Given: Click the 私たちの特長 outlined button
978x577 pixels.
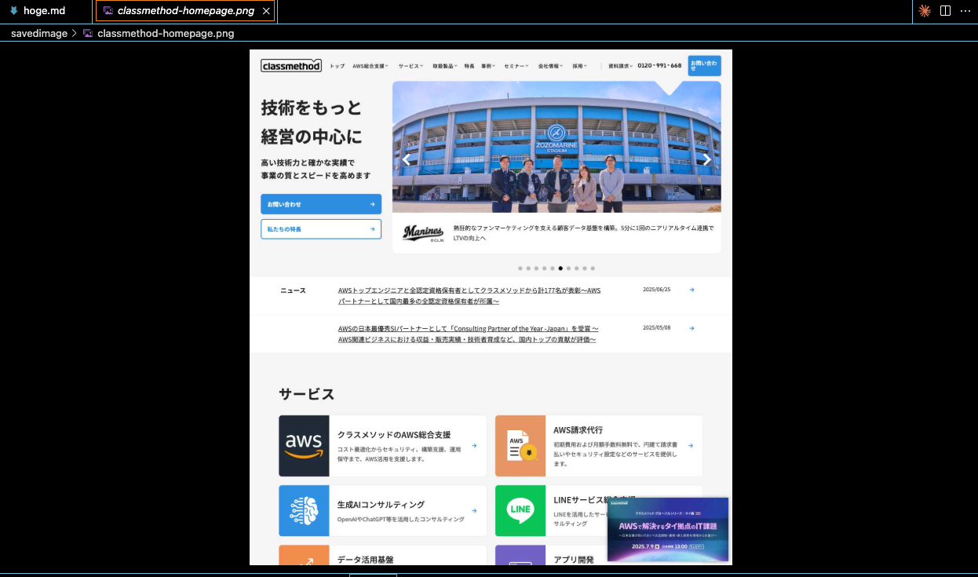Looking at the screenshot, I should point(321,229).
